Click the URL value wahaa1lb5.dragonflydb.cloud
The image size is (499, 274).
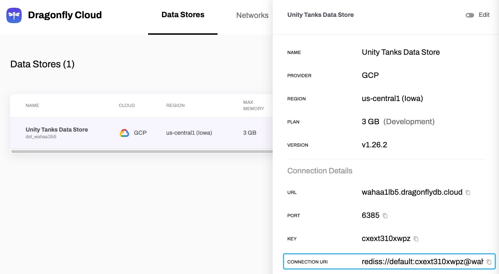tap(412, 192)
